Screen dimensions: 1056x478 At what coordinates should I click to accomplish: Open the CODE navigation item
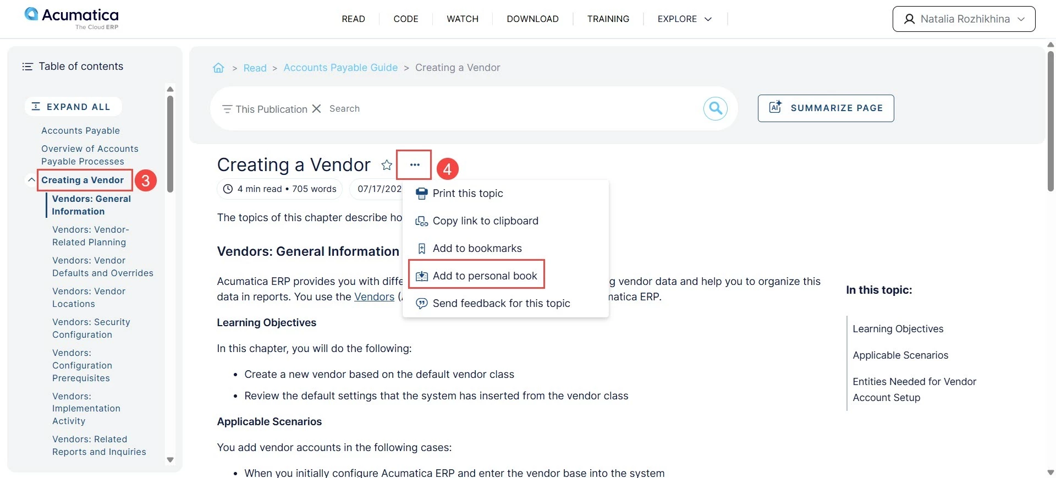click(x=406, y=19)
